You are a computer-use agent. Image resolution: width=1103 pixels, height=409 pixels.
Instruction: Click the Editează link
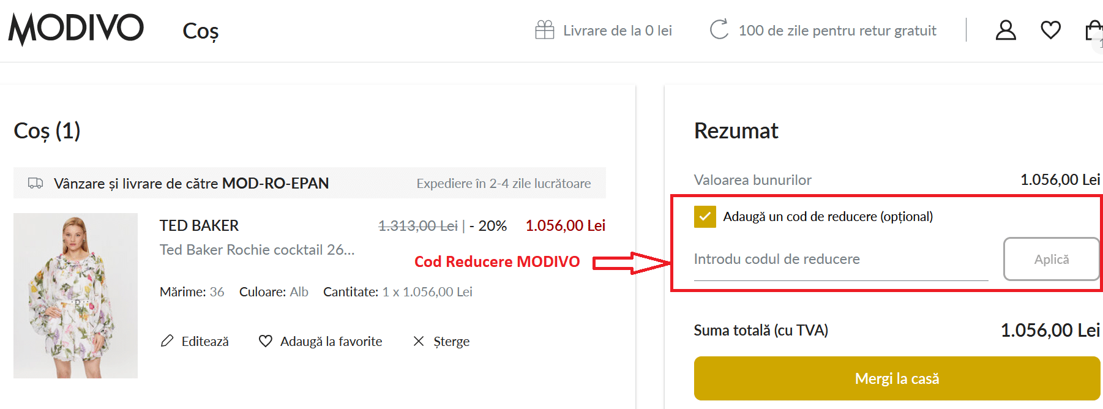[205, 342]
